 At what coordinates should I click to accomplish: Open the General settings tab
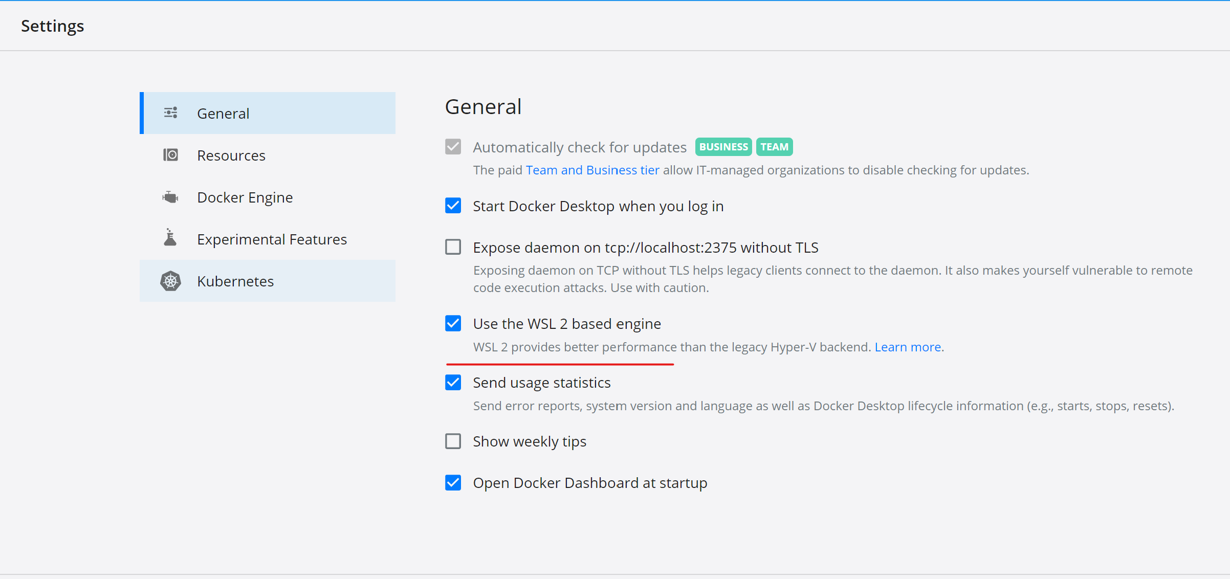[268, 113]
